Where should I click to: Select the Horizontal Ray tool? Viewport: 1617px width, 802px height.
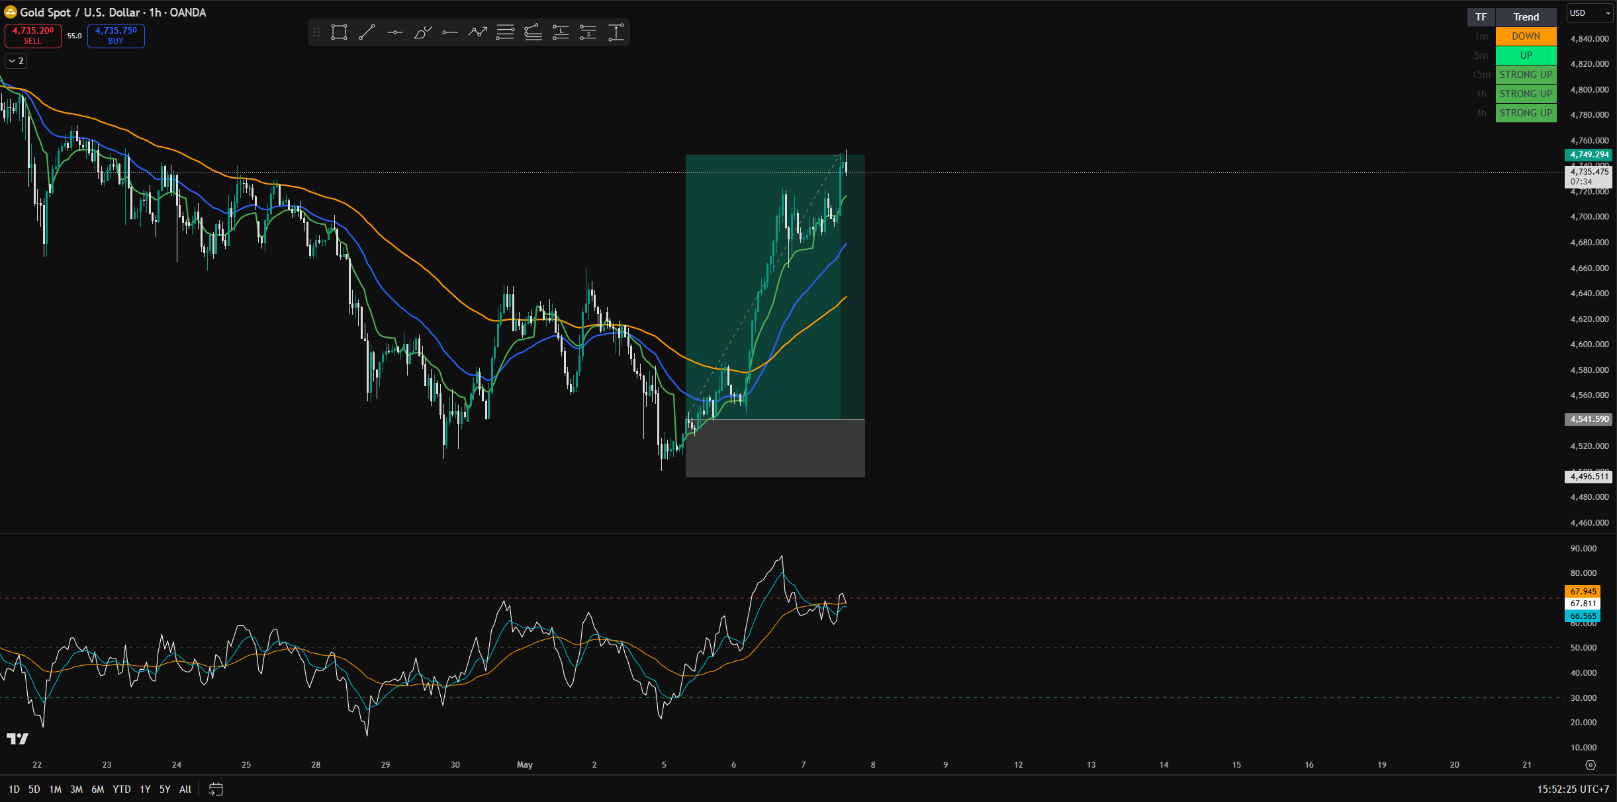pyautogui.click(x=450, y=32)
